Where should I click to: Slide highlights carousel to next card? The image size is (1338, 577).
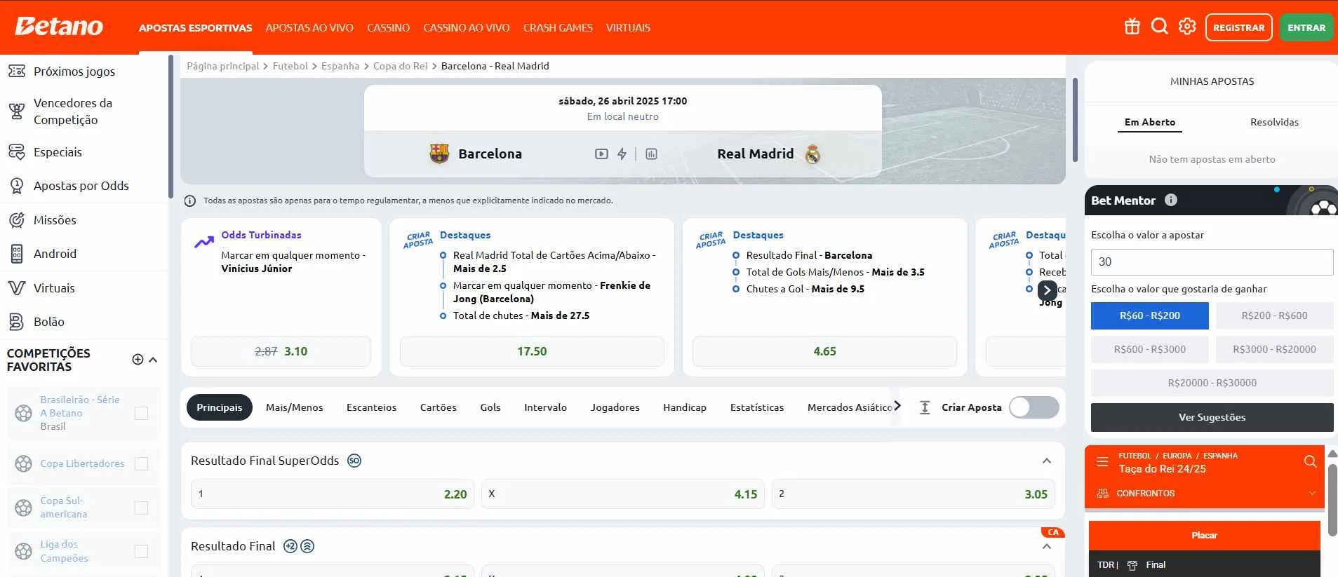click(1047, 290)
